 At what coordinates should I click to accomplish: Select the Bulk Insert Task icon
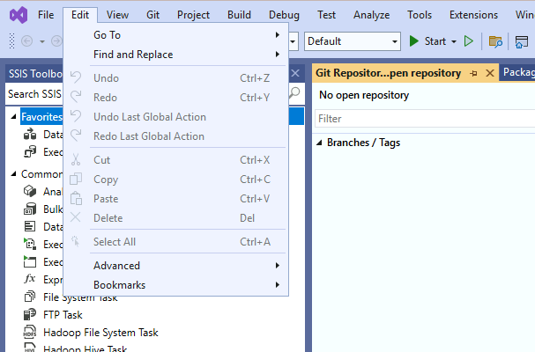[x=30, y=209]
